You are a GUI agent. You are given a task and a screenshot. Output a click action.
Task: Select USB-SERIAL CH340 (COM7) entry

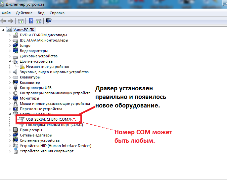(49, 119)
